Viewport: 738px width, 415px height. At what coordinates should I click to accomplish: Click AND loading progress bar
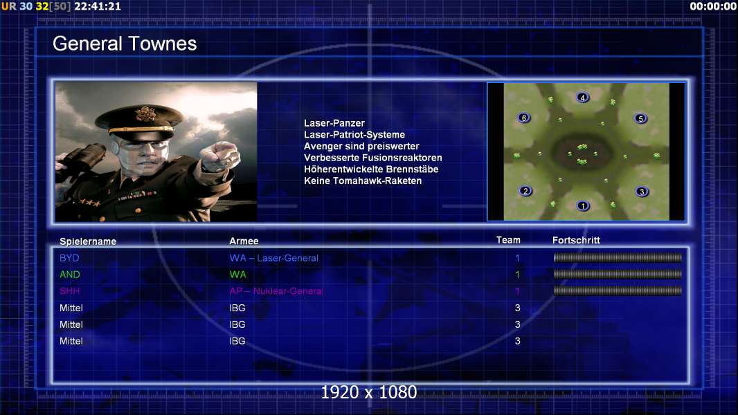(x=618, y=274)
